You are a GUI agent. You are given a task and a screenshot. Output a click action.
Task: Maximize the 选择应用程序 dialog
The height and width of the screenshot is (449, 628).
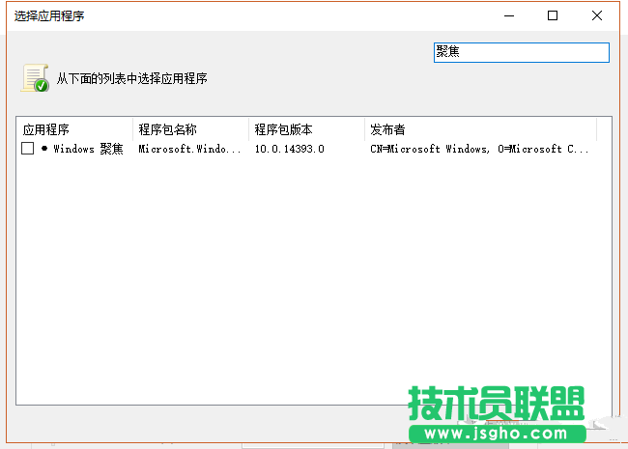553,16
